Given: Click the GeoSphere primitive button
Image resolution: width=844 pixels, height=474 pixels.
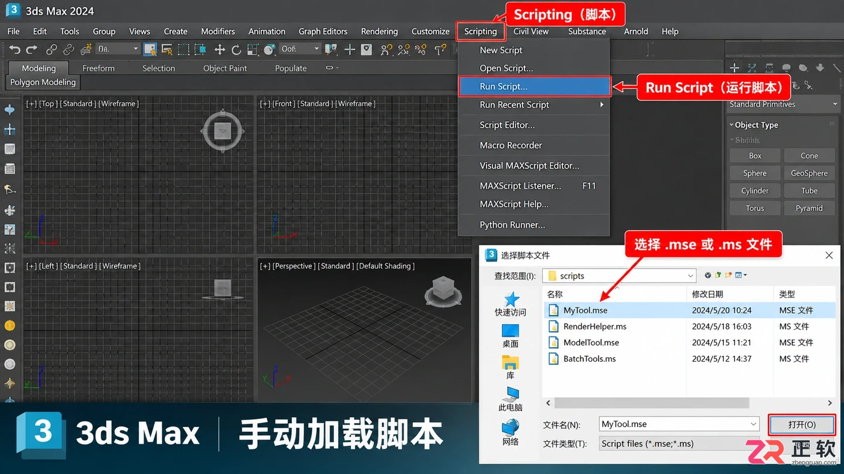Looking at the screenshot, I should [809, 173].
